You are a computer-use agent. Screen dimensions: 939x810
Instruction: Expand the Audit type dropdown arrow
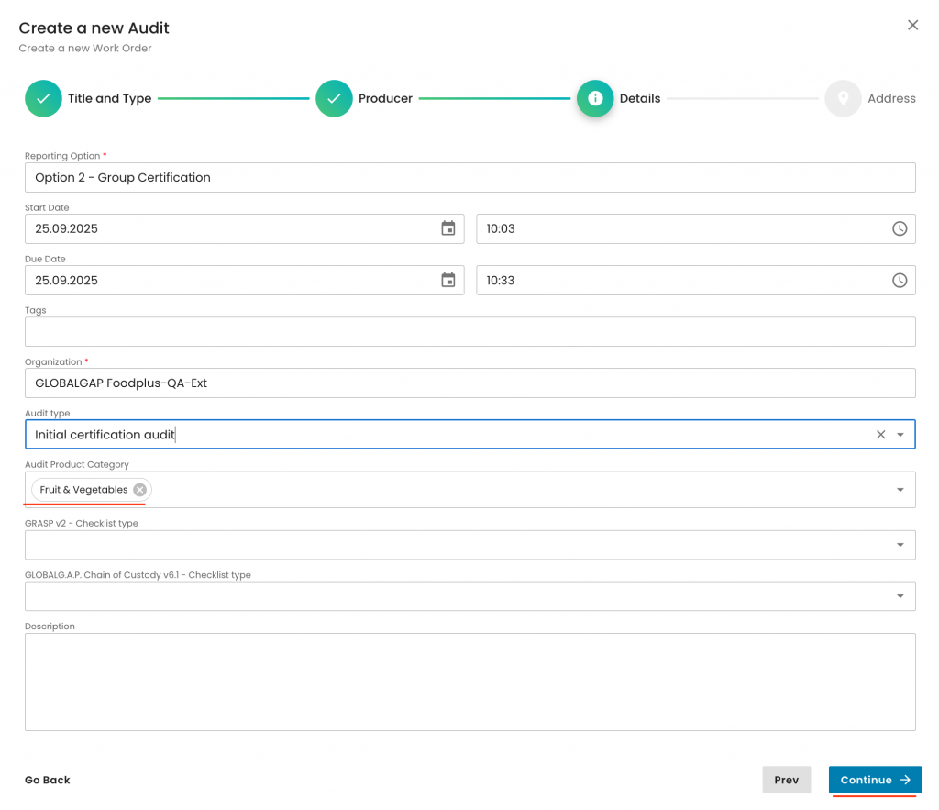900,435
